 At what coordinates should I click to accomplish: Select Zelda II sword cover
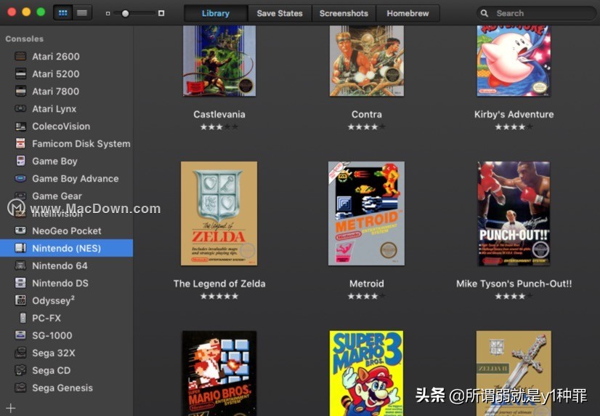(x=514, y=374)
